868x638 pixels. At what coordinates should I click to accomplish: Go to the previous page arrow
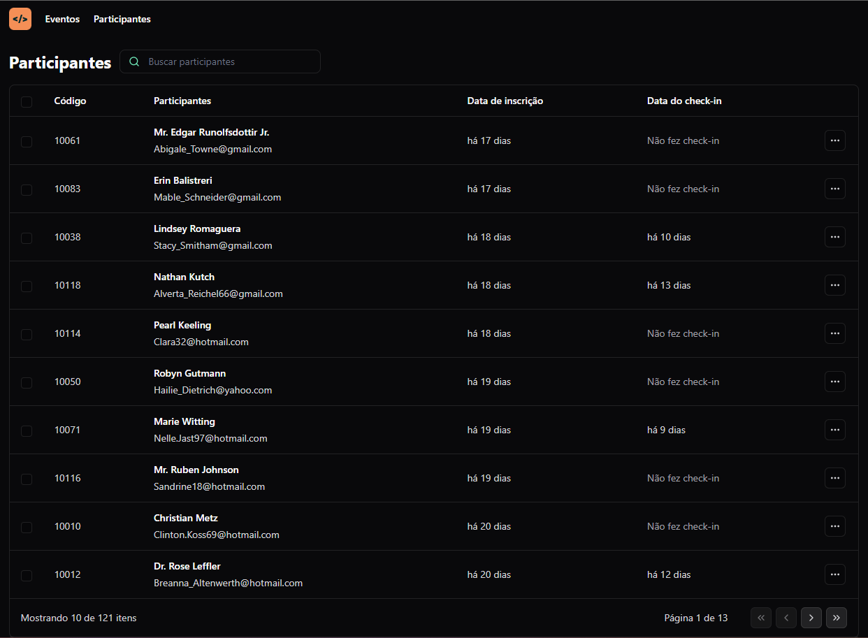coord(786,618)
